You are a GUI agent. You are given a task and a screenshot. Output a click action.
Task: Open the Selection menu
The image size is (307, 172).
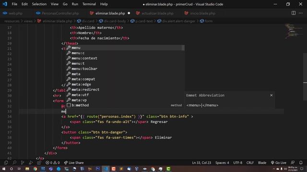39,4
